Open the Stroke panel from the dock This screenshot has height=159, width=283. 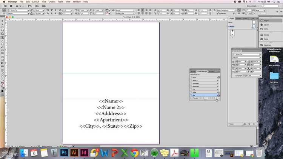[x=271, y=35]
